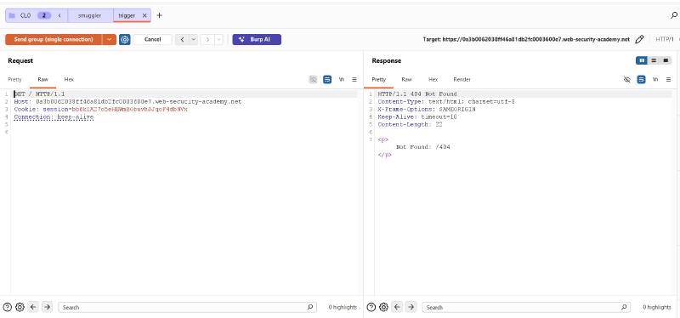Click the HTTP/1 protocol indicator

point(664,39)
